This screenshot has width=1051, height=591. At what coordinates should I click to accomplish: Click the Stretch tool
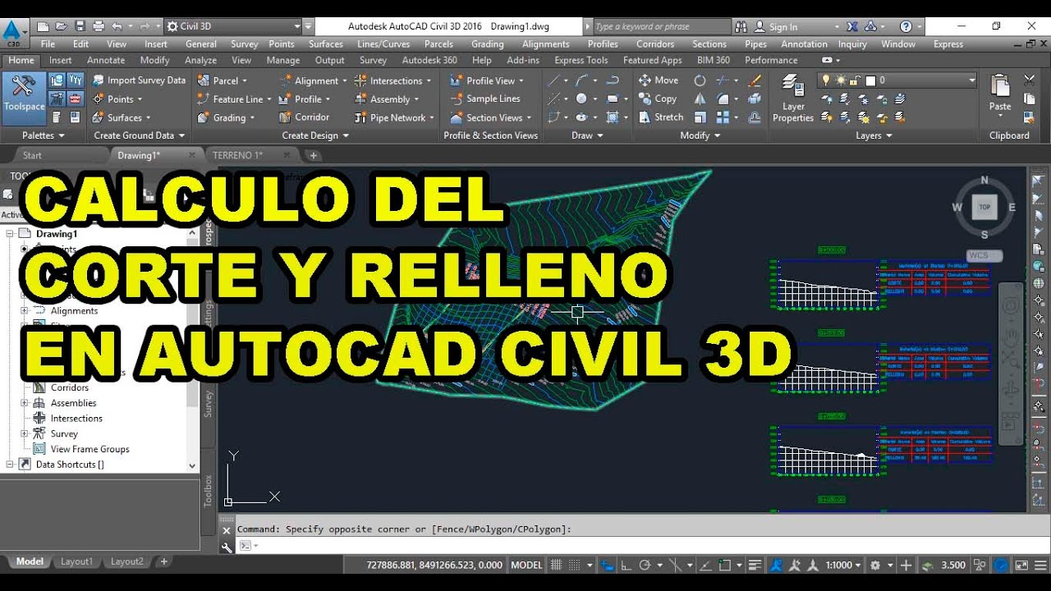pos(661,117)
